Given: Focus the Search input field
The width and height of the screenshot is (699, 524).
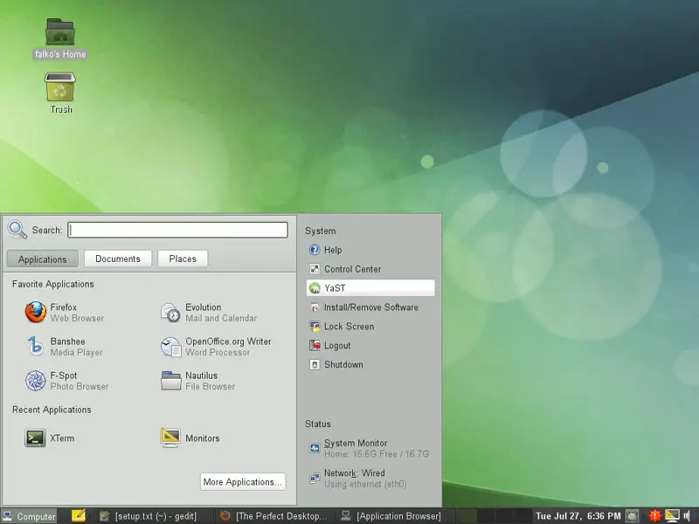Looking at the screenshot, I should point(178,230).
